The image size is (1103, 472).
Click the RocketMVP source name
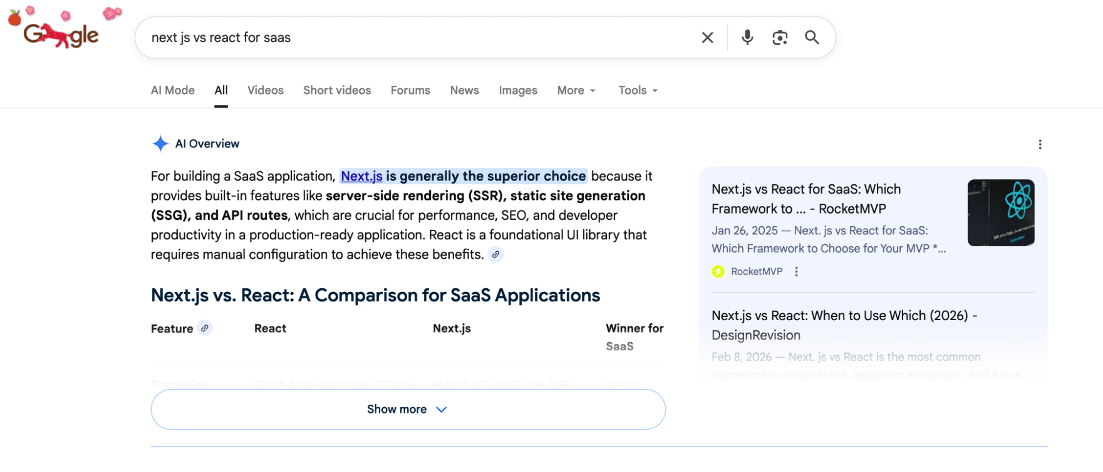click(756, 272)
